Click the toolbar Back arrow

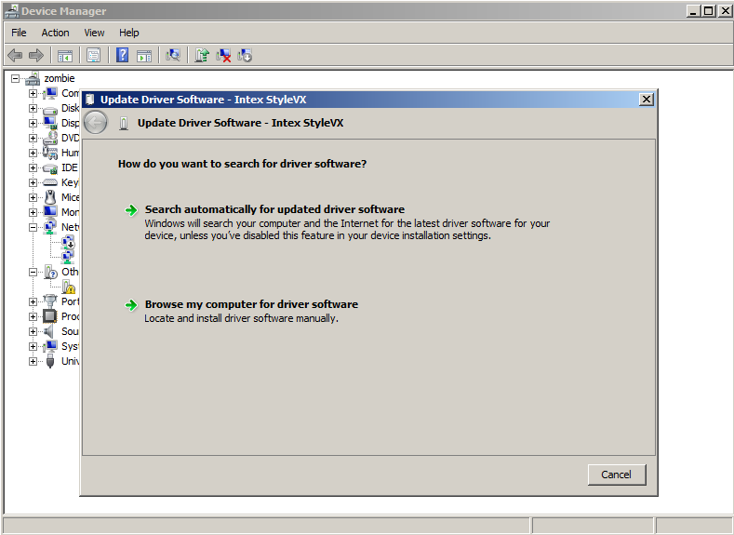tap(15, 56)
